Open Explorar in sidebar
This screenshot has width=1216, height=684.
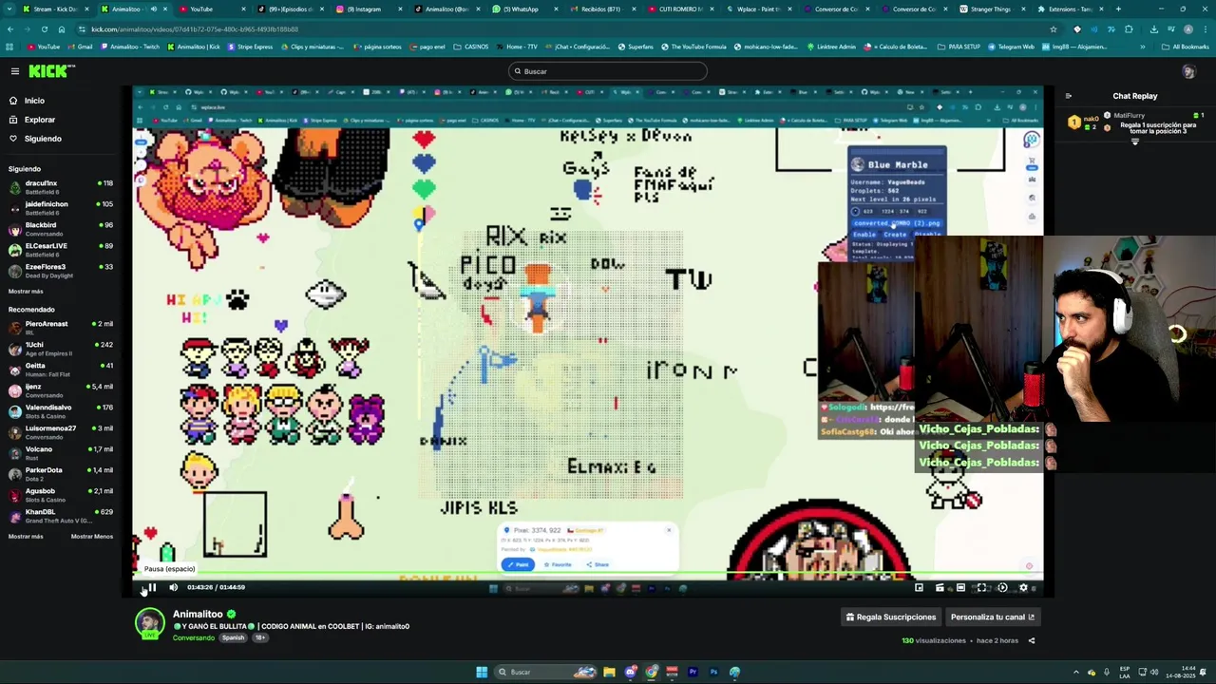point(40,120)
